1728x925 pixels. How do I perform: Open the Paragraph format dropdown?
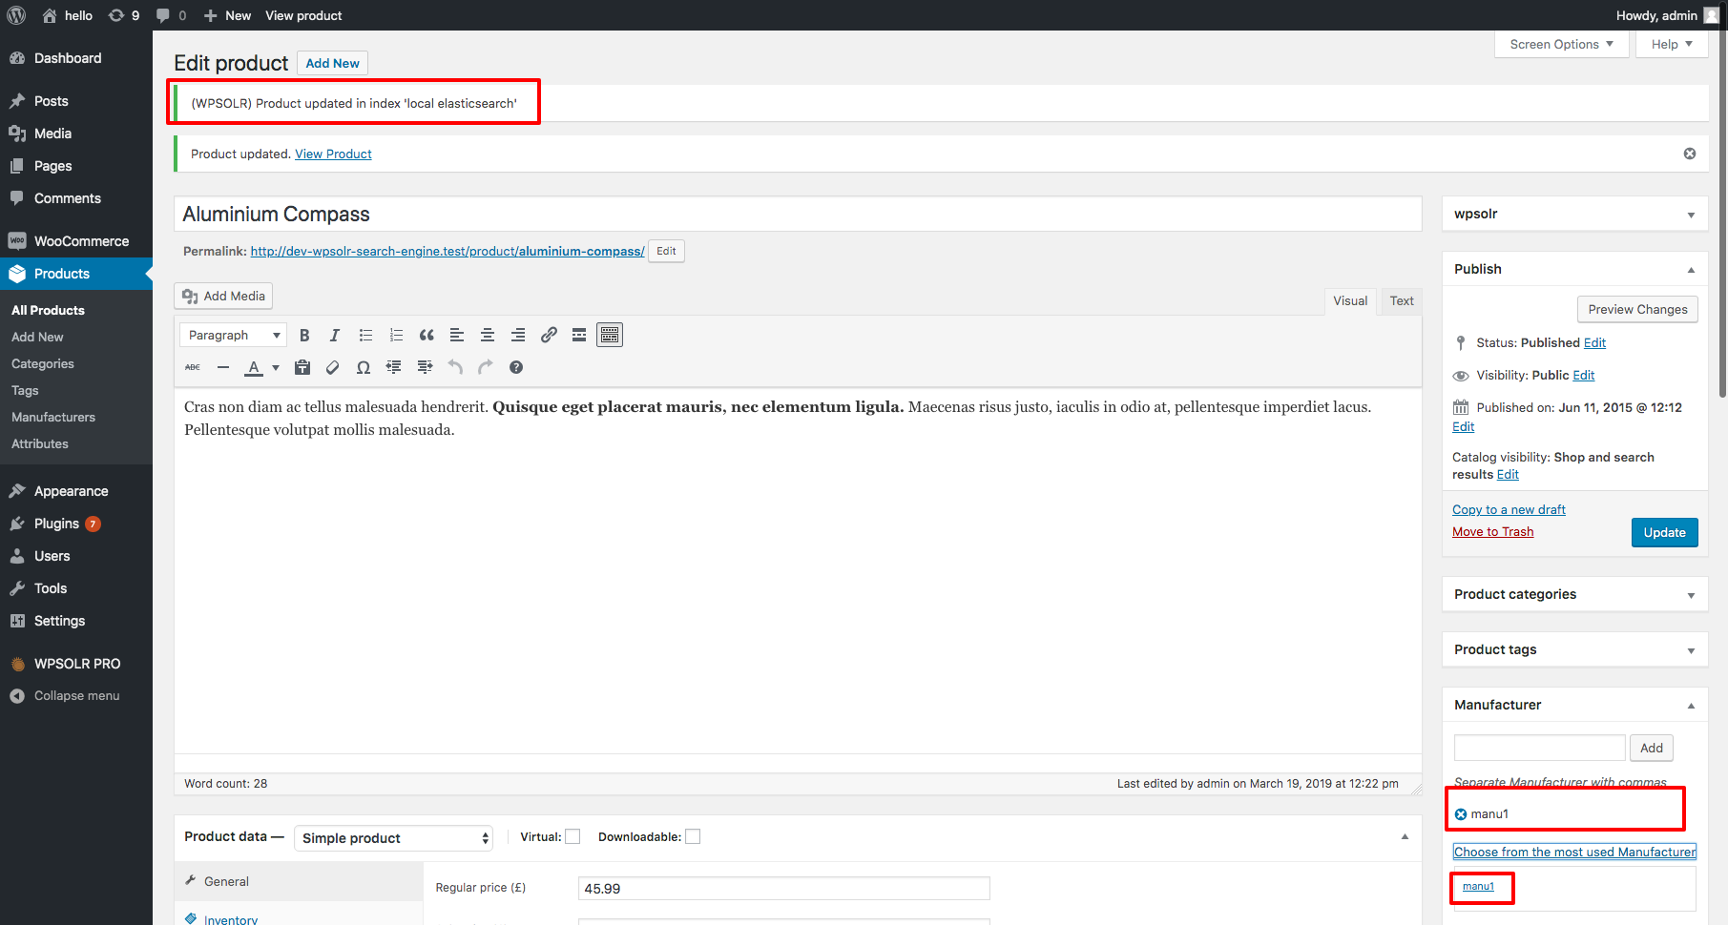pos(234,335)
